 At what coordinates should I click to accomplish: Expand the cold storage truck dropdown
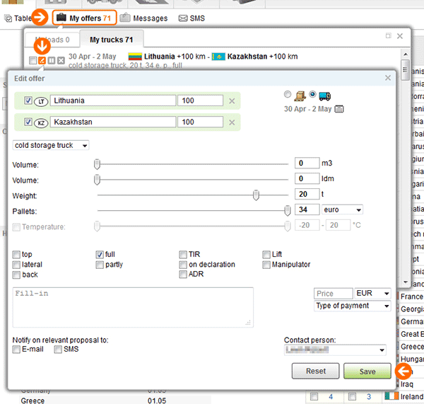(x=51, y=145)
